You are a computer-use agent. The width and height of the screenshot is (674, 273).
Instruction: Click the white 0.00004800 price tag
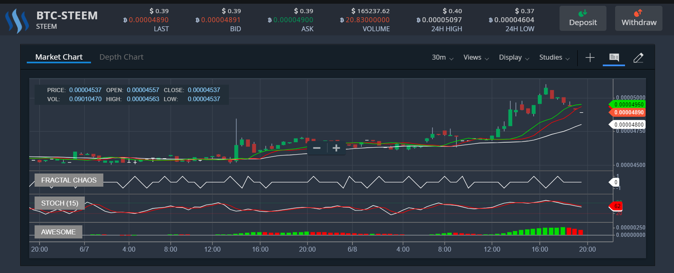coord(627,125)
